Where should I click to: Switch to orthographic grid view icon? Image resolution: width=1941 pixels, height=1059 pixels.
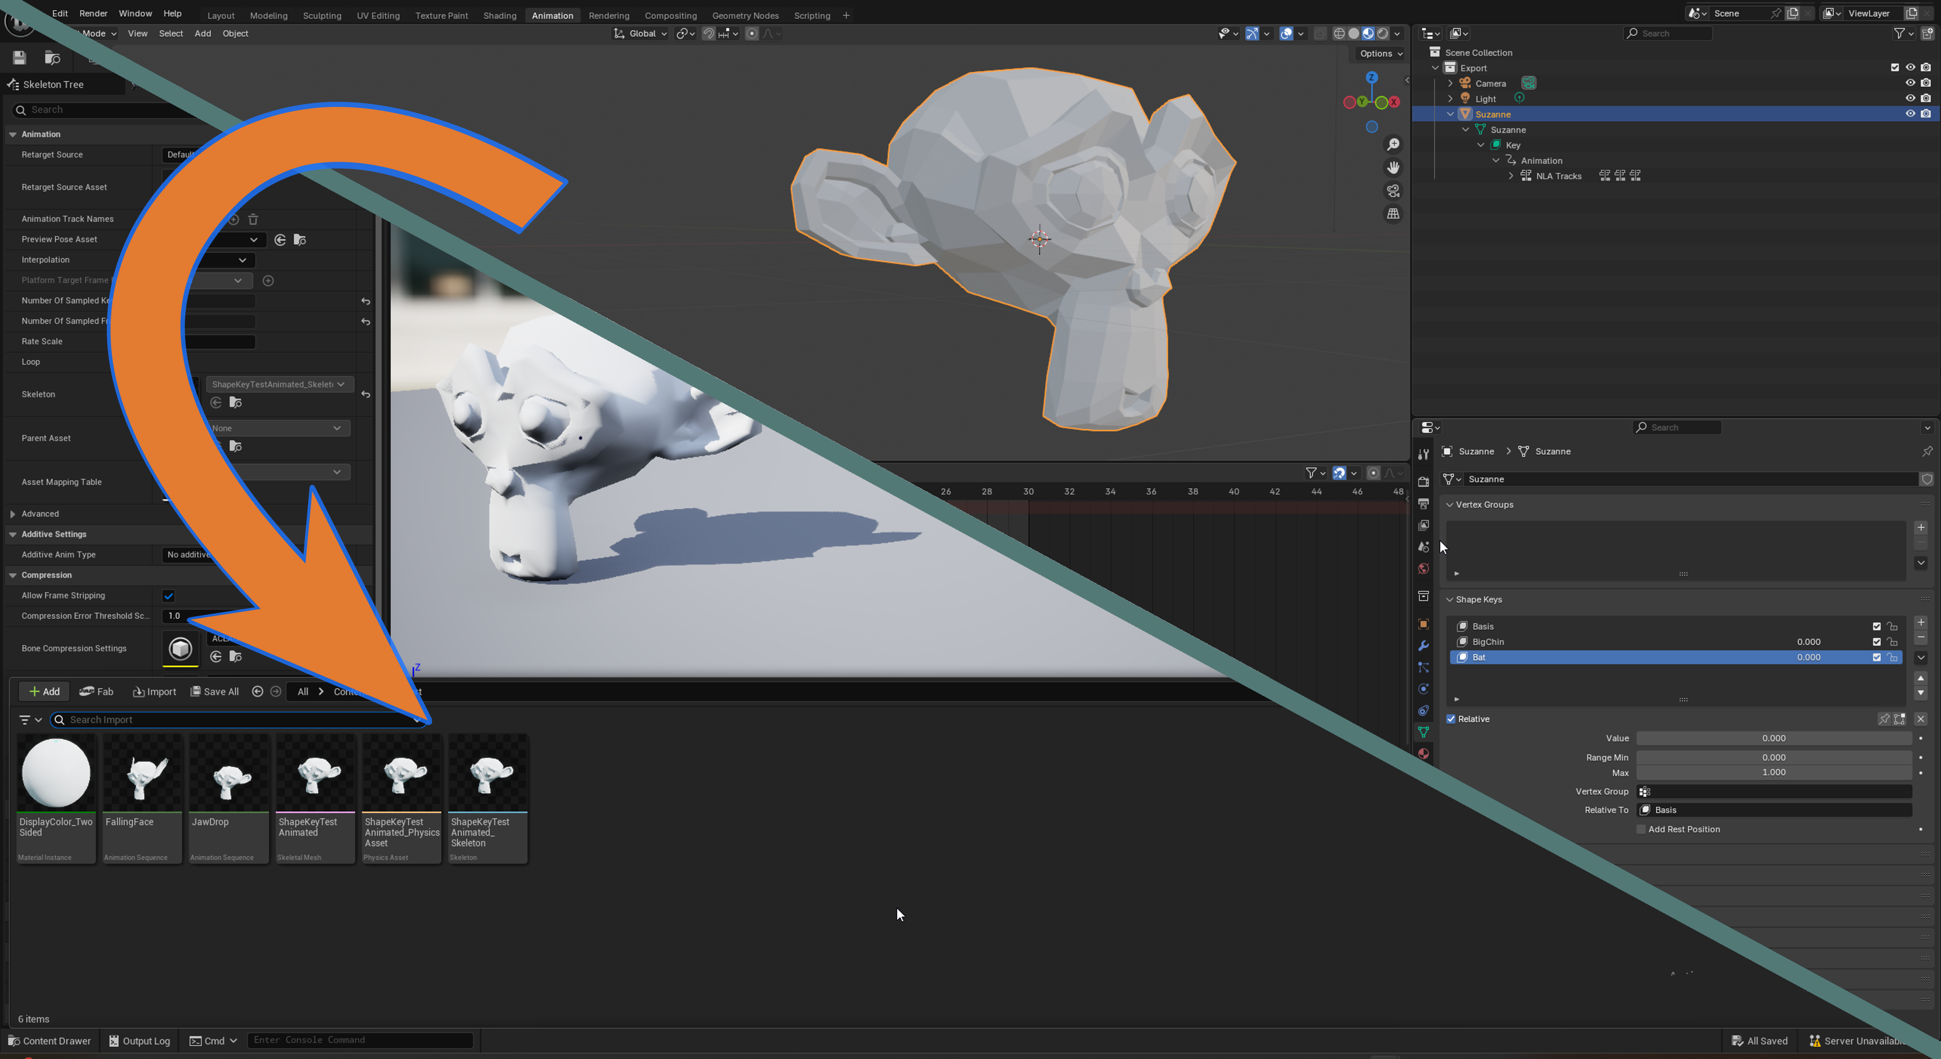coord(1393,214)
